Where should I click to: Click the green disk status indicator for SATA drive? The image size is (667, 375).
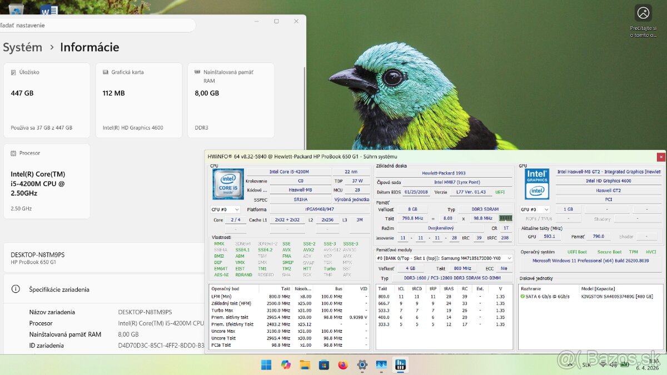[x=522, y=296]
